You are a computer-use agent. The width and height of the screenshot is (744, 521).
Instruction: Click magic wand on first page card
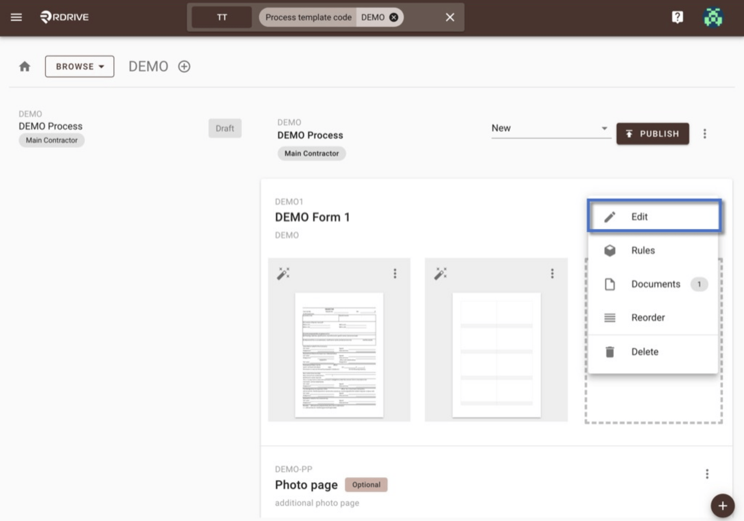(x=283, y=273)
